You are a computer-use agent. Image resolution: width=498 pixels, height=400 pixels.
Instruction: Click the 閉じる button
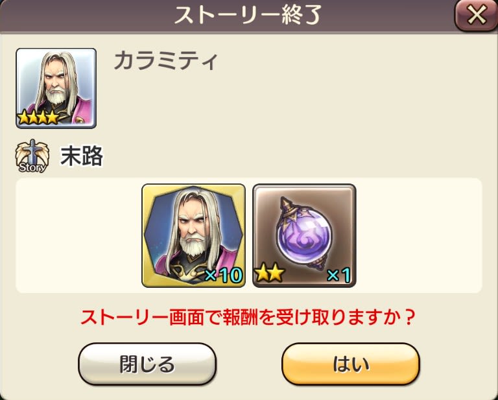[147, 364]
